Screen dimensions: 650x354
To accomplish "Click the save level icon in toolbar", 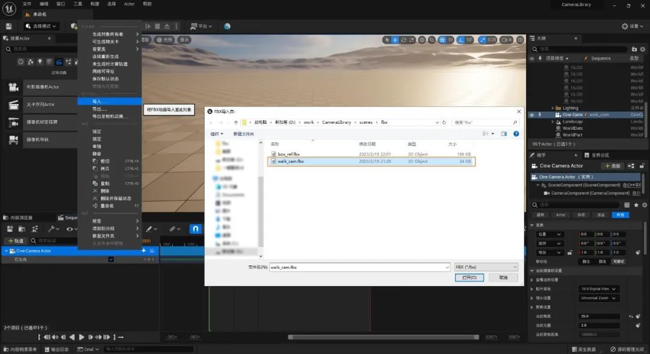I will pyautogui.click(x=8, y=26).
